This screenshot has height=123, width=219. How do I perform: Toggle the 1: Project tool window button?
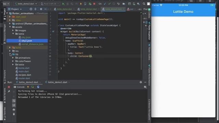point(4,14)
